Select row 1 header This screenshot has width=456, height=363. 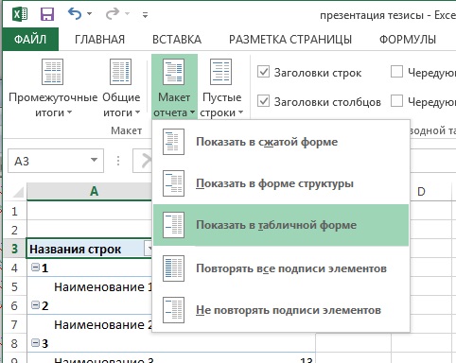[x=14, y=211]
